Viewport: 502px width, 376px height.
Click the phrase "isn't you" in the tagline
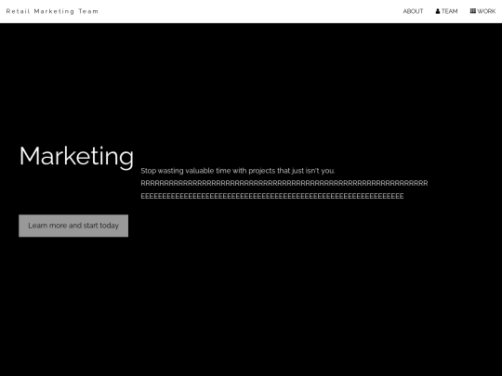tap(320, 171)
